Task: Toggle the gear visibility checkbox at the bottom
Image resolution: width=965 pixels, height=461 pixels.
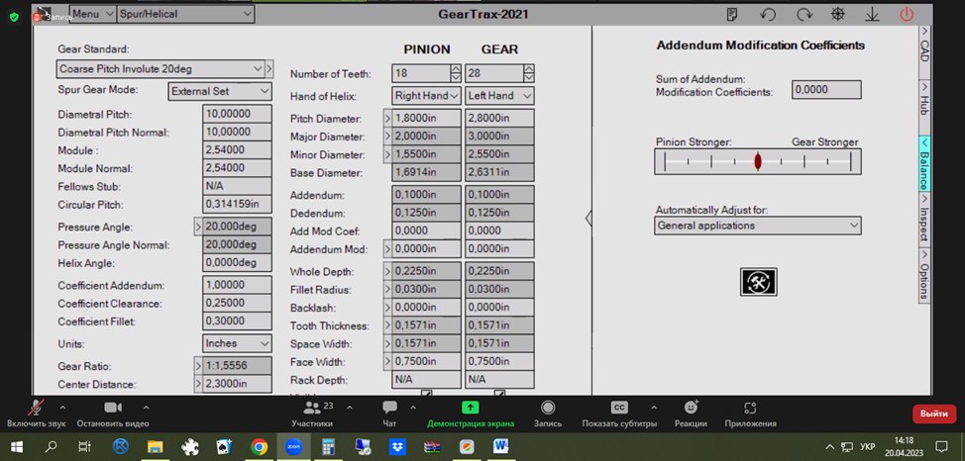Action: [499, 394]
